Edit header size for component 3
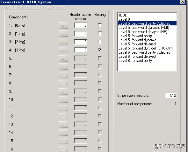This screenshot has height=152, width=188. [81, 42]
